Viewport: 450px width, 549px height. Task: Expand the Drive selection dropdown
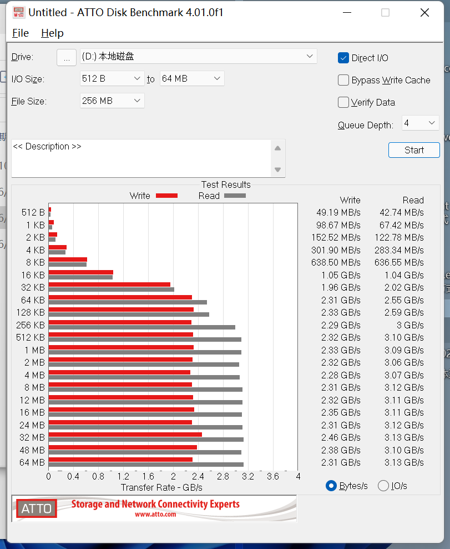310,56
